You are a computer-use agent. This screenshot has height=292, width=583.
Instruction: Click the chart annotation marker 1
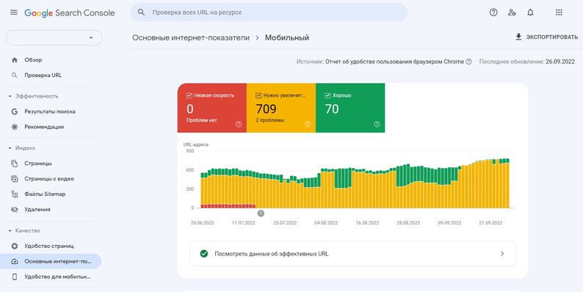pyautogui.click(x=261, y=213)
